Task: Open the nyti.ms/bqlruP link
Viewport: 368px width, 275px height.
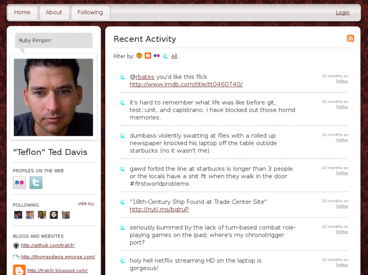Action: (x=159, y=209)
